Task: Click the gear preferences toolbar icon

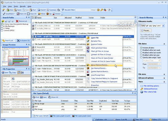Action: pos(98,10)
